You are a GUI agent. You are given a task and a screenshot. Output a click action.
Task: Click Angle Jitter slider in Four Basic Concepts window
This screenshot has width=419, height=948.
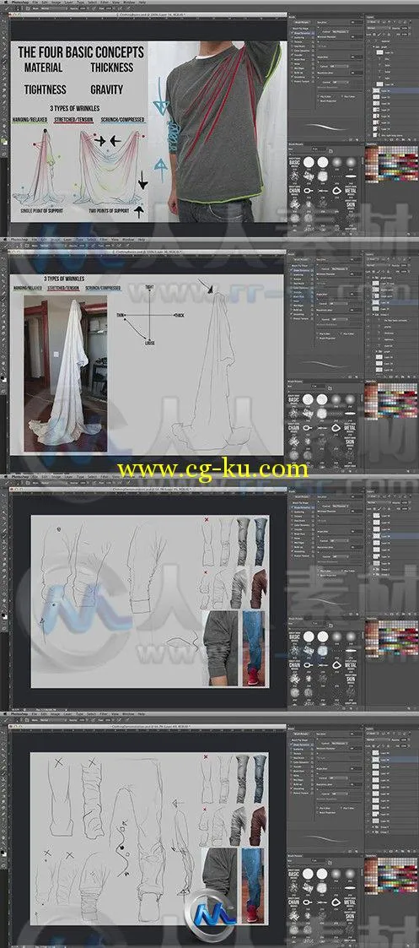point(341,60)
